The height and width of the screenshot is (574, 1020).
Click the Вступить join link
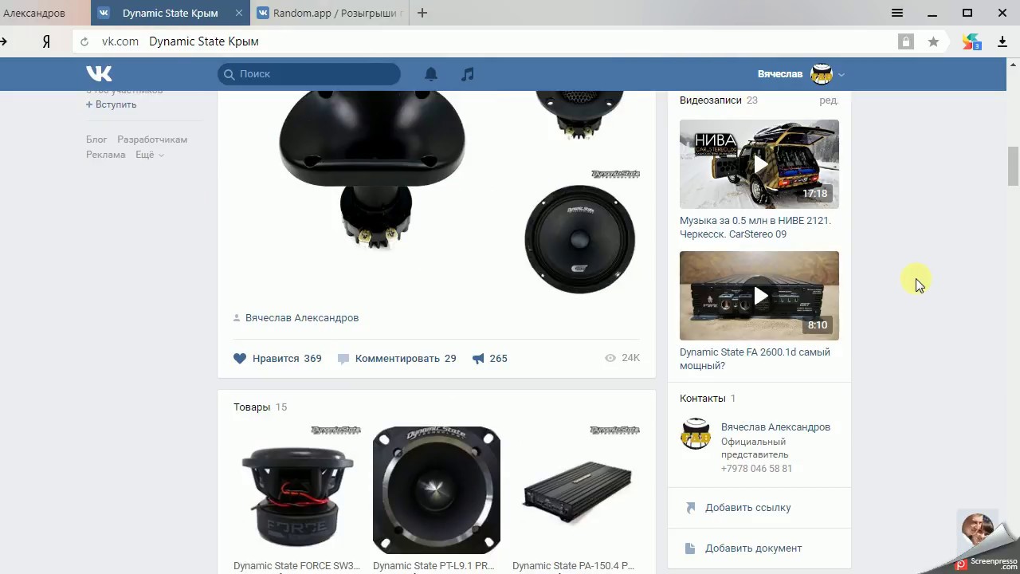pyautogui.click(x=112, y=104)
